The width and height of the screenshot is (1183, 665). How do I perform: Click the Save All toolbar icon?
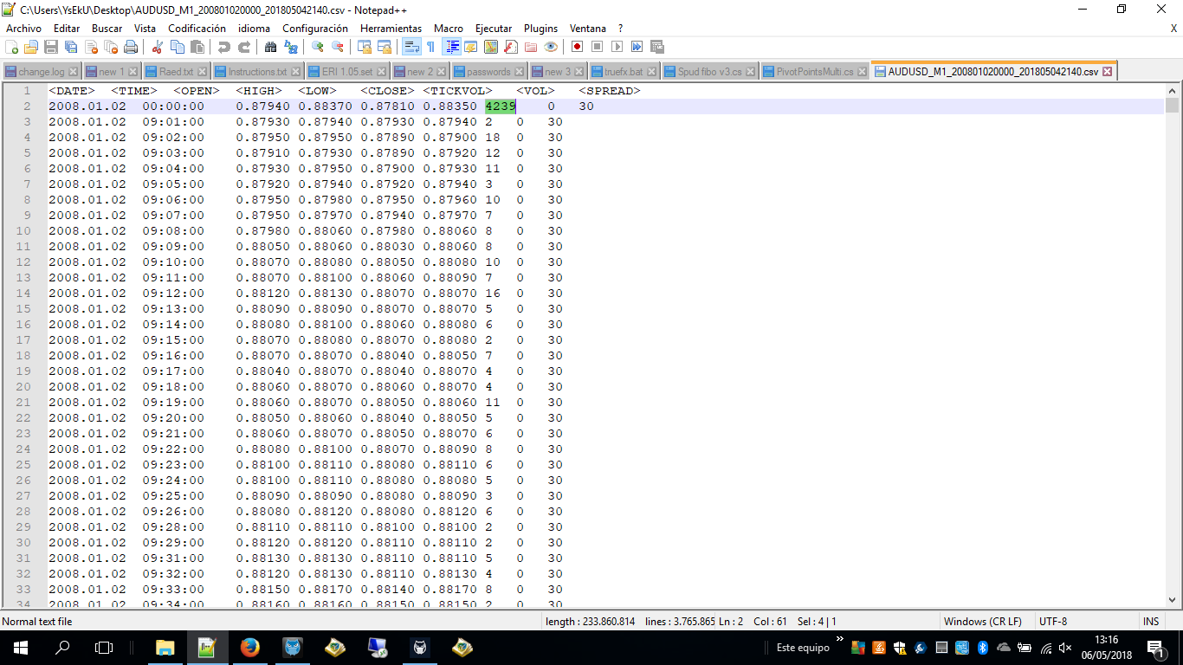[x=71, y=47]
